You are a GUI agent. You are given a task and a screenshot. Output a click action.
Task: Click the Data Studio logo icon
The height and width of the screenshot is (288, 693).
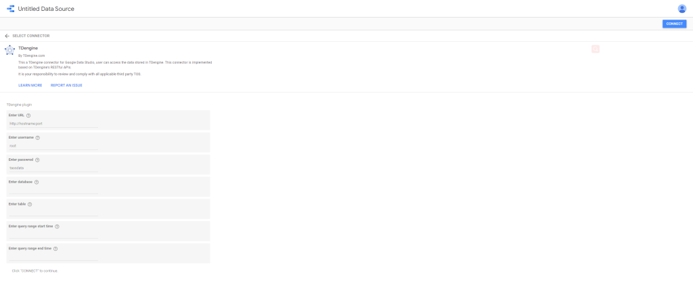click(10, 9)
